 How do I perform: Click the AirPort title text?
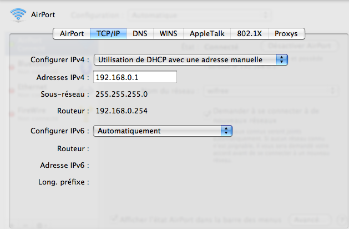click(x=43, y=14)
